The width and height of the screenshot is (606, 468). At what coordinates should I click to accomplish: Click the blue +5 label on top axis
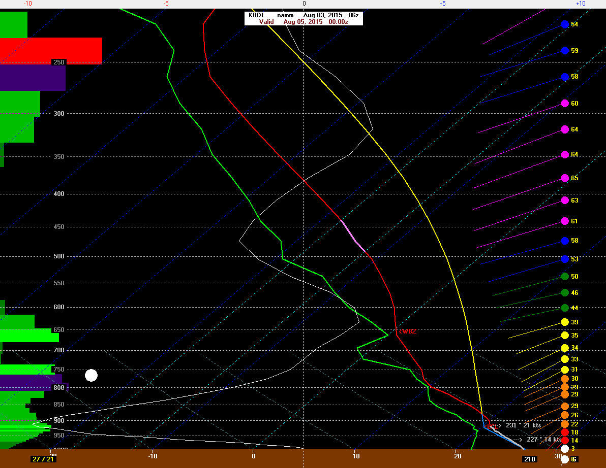click(x=442, y=4)
